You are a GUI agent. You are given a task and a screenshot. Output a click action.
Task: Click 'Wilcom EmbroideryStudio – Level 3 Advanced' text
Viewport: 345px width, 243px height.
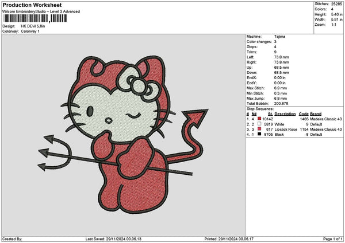(41, 11)
